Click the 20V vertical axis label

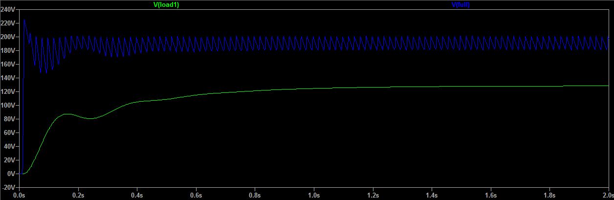coord(10,160)
